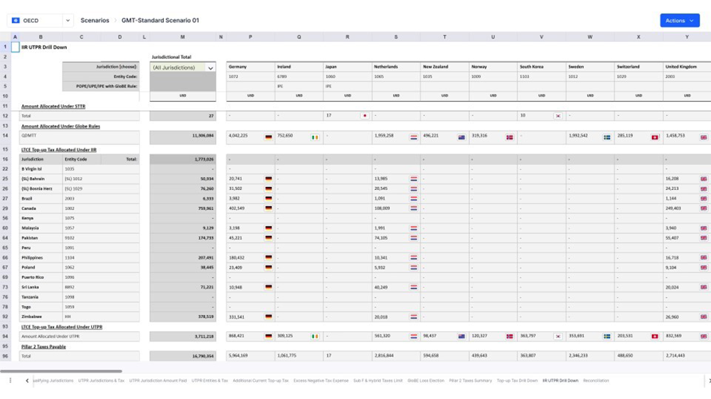Select cell A1 in the spreadsheet
Screen dimensions: 711x399
point(15,47)
